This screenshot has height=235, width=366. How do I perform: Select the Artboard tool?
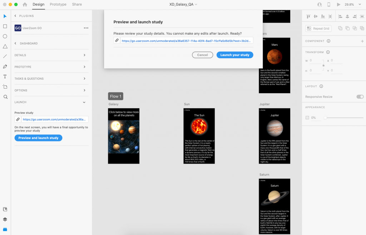coord(5,87)
